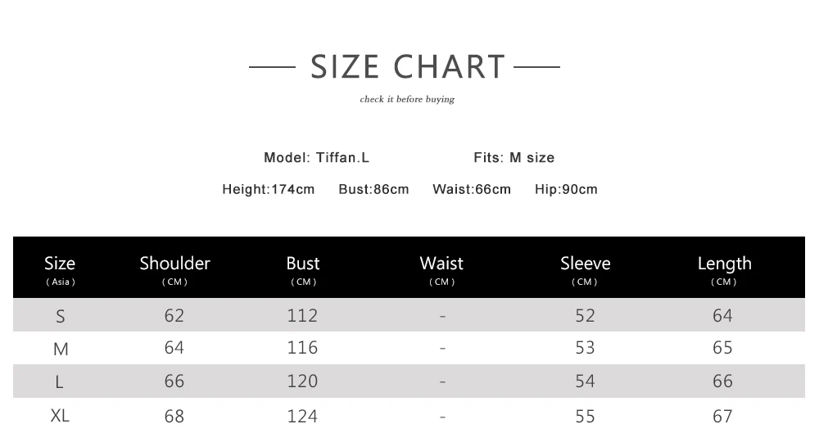This screenshot has width=819, height=433.
Task: Click the Hip:90cm model measurement
Action: tap(566, 189)
